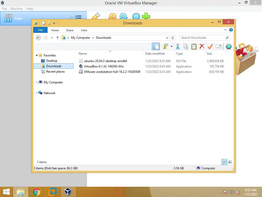Image resolution: width=262 pixels, height=197 pixels.
Task: Click the quick access new folder icon
Action: click(x=49, y=23)
